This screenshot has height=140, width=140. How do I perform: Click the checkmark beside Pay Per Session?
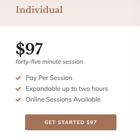point(18,78)
